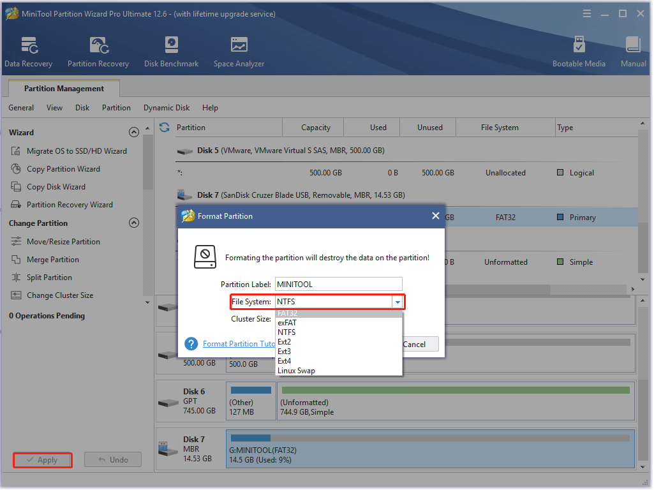Open the Dynamic Disk menu
654x490 pixels.
click(167, 108)
